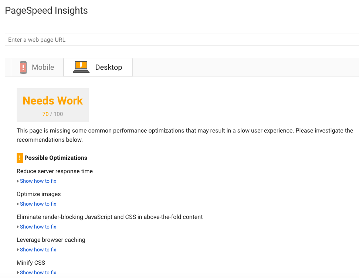Viewport: 359px width, 278px height.
Task: Click the Reduce server response time text
Action: coord(55,171)
